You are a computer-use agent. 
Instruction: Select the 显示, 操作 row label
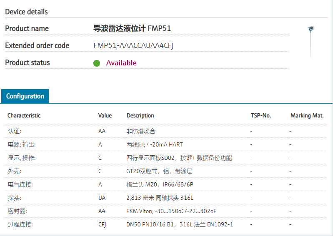pos(22,158)
